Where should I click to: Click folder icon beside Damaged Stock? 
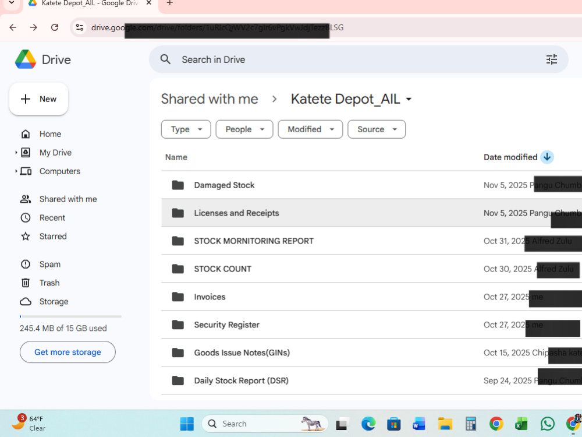point(178,185)
